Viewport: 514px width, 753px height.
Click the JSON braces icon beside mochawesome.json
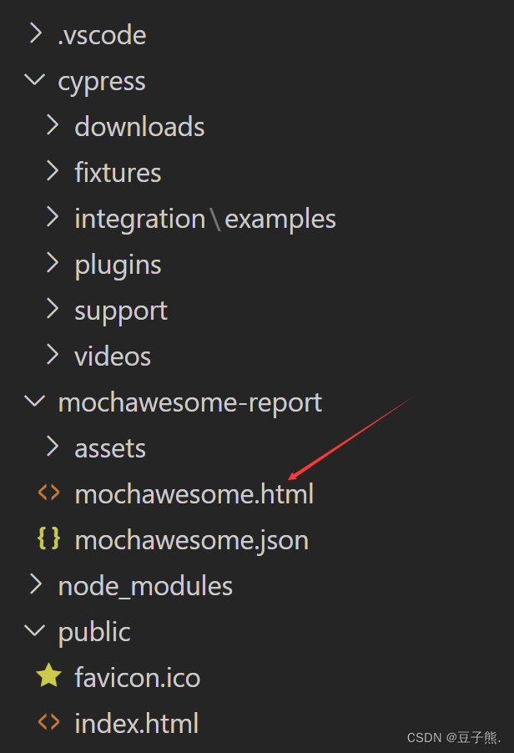pyautogui.click(x=49, y=539)
